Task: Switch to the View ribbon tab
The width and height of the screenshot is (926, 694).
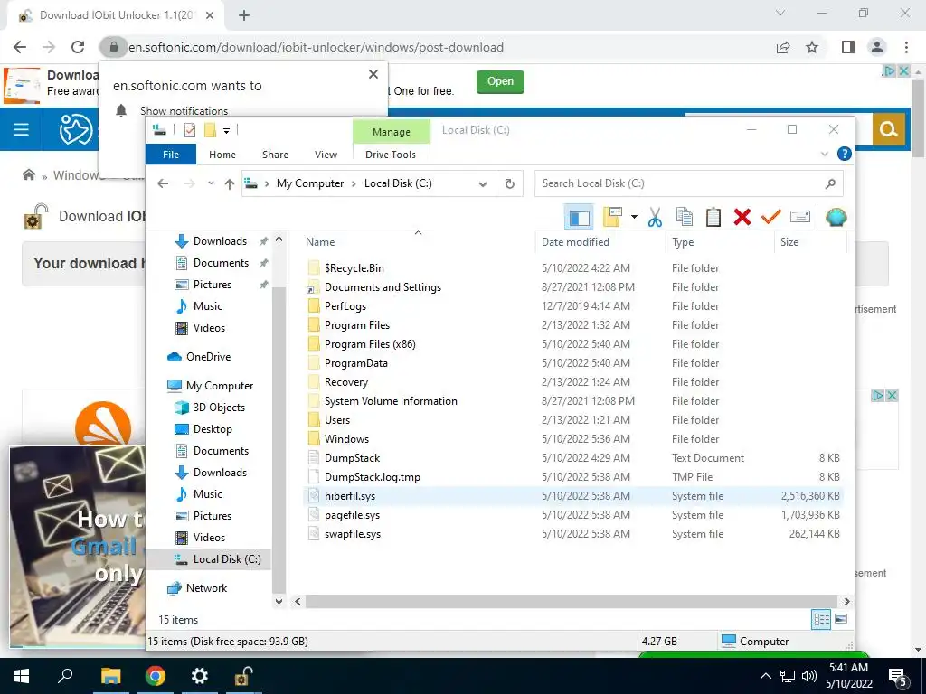Action: point(326,154)
